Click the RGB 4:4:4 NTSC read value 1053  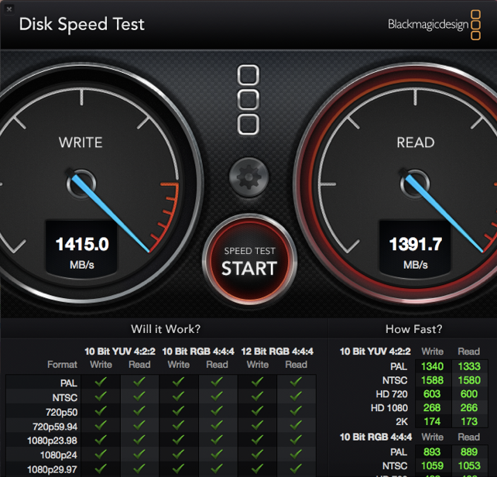pyautogui.click(x=469, y=465)
